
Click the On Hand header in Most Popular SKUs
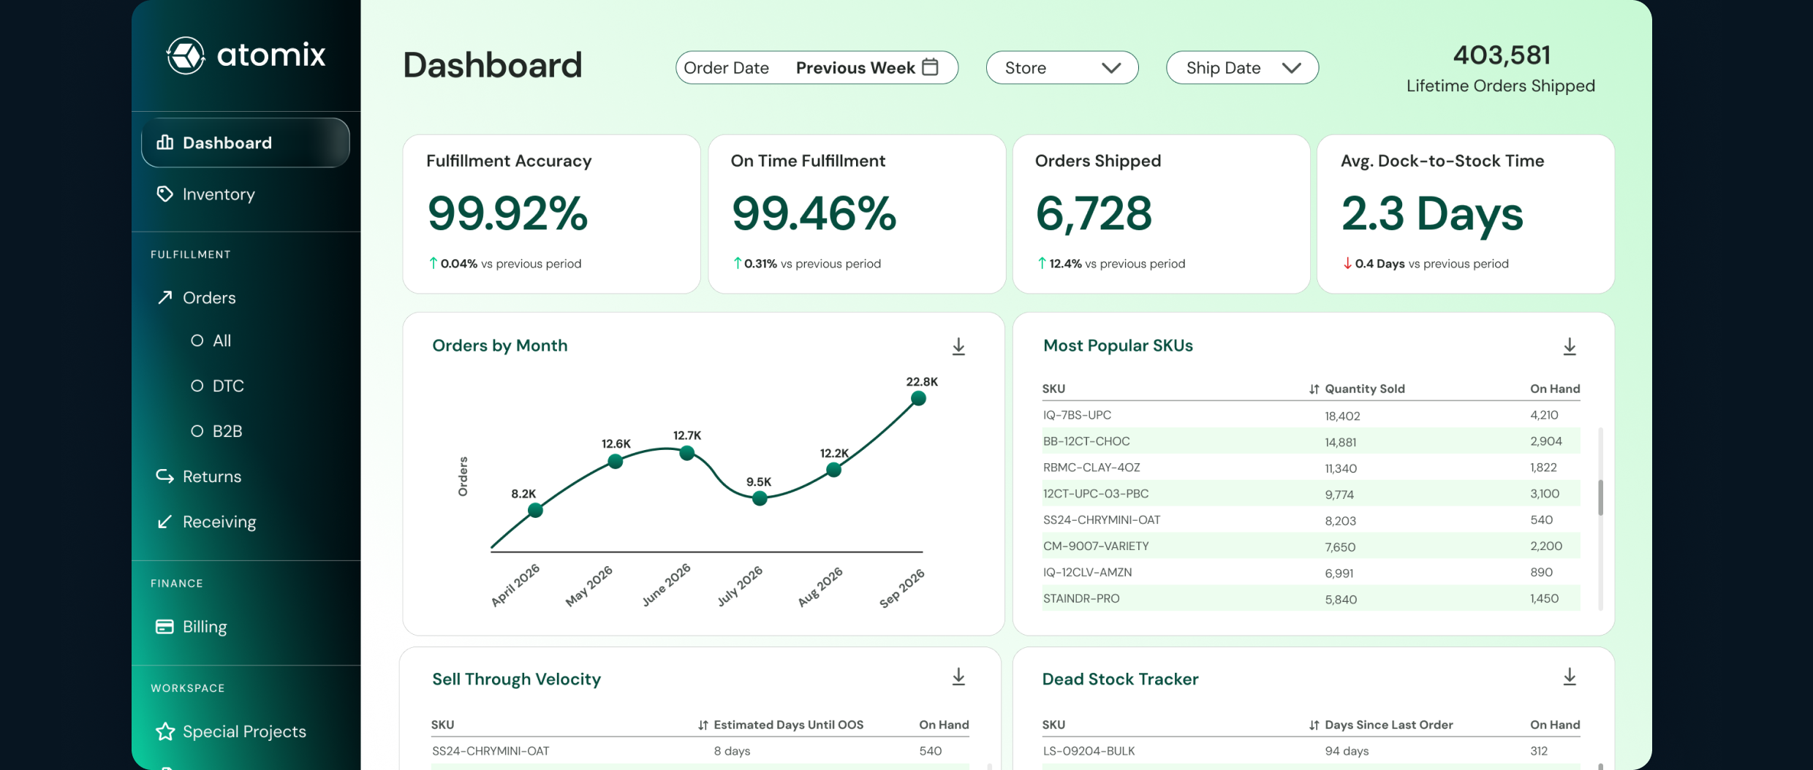1555,389
